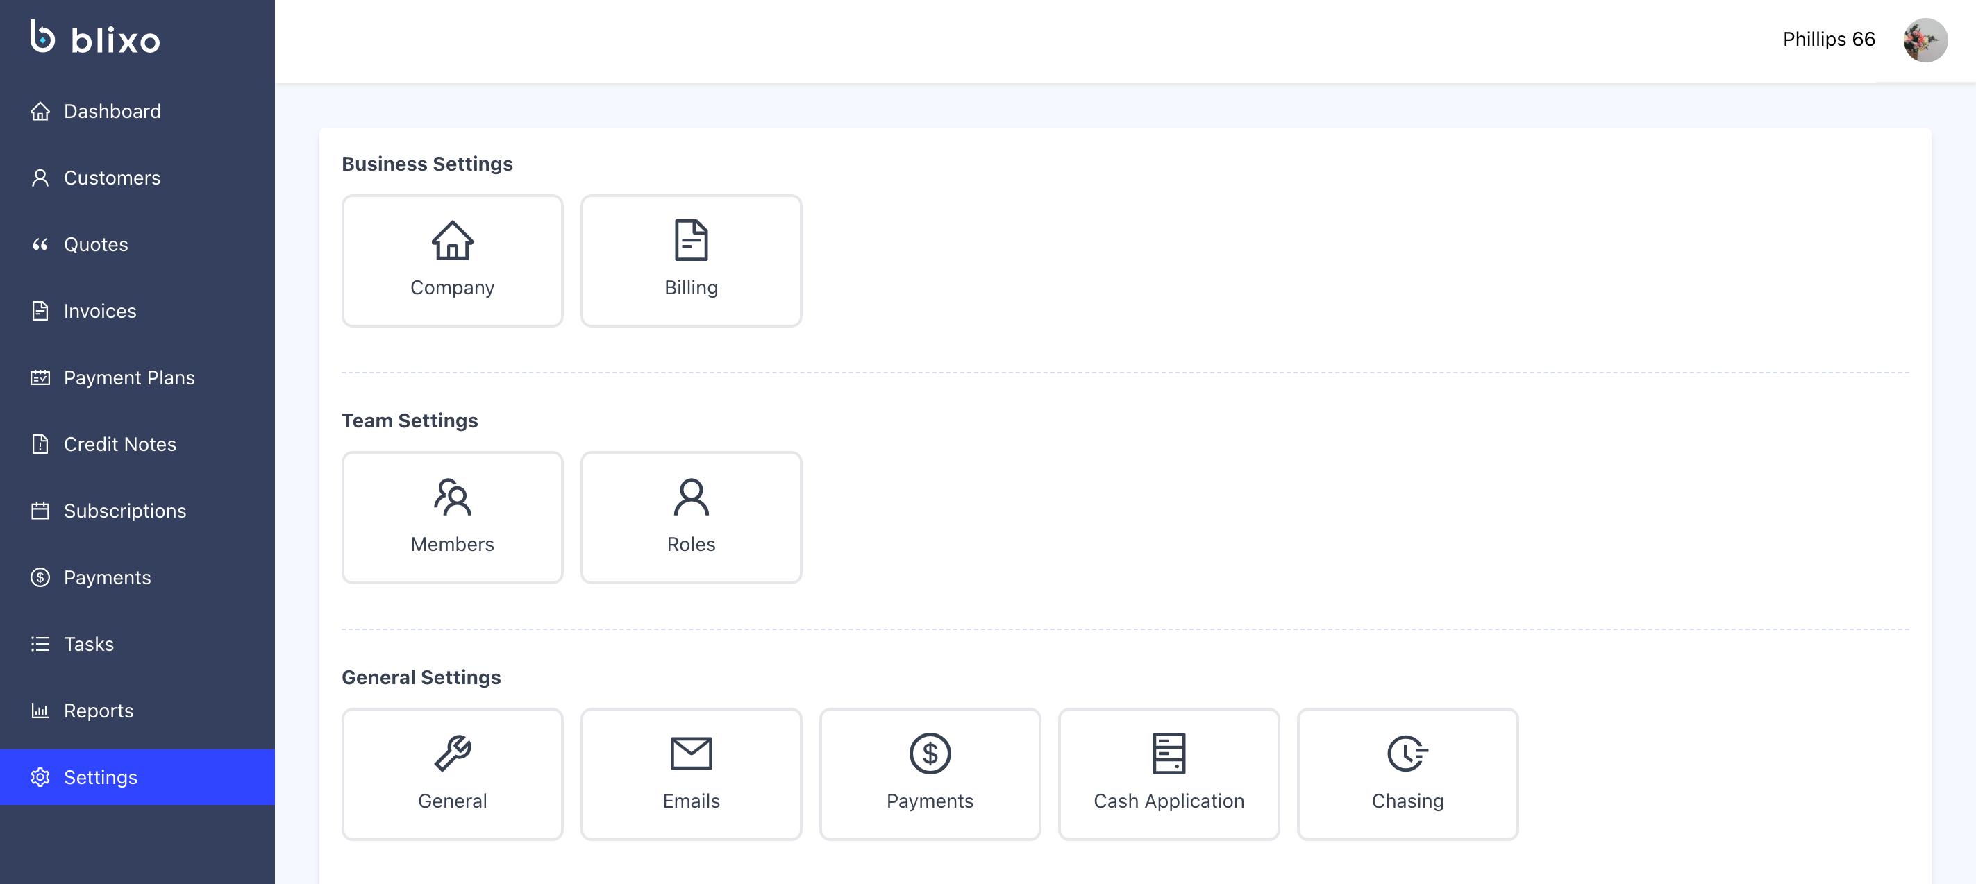The width and height of the screenshot is (1976, 884).
Task: Open Payments dollar icon settings tile
Action: (x=929, y=754)
